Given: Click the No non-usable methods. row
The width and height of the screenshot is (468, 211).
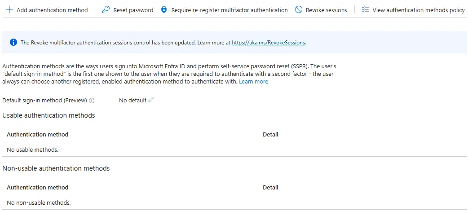Looking at the screenshot, I should click(x=234, y=202).
